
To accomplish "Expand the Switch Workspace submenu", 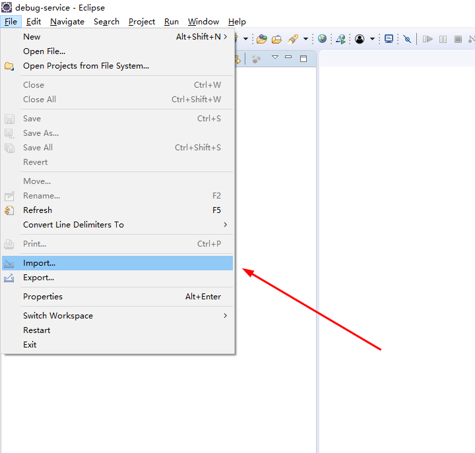I will click(226, 316).
